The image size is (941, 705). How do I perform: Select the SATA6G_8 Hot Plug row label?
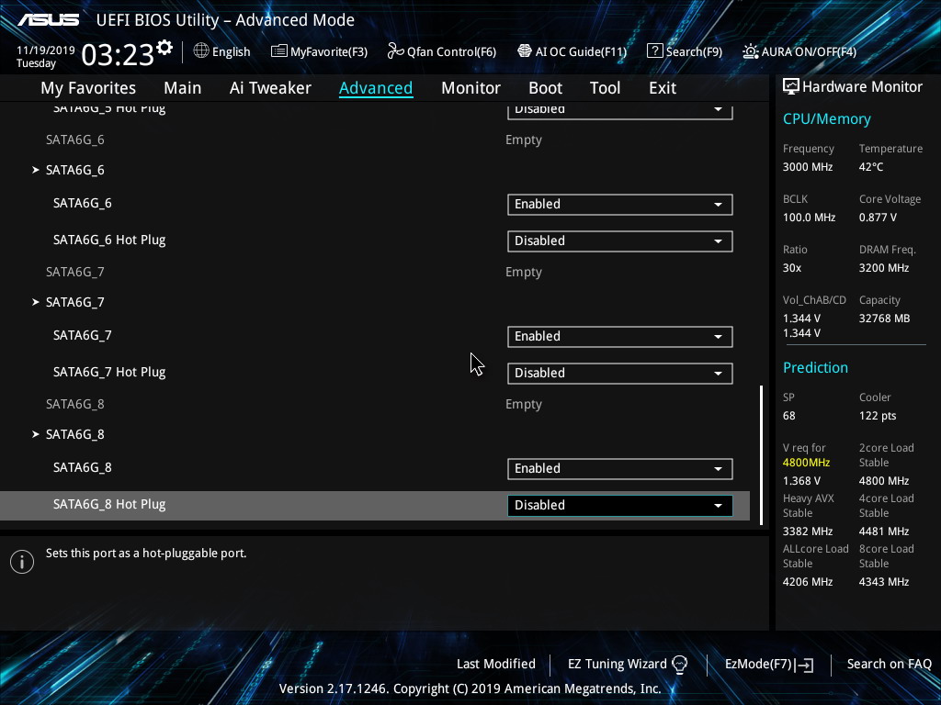click(109, 505)
